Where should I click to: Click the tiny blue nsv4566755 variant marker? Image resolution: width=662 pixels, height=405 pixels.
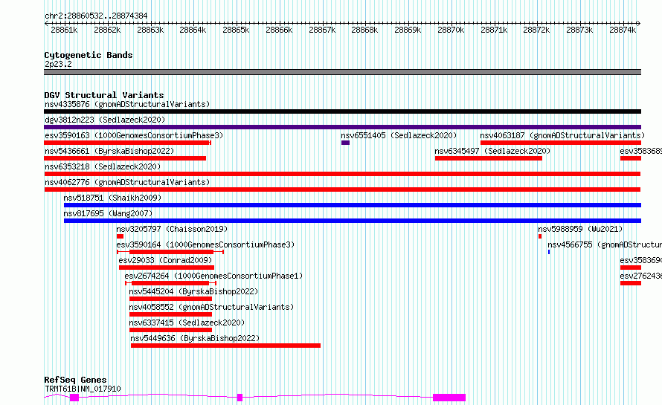point(549,252)
